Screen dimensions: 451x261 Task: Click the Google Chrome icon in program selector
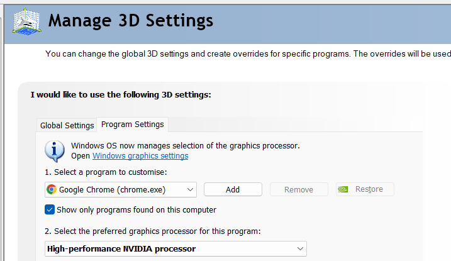52,189
